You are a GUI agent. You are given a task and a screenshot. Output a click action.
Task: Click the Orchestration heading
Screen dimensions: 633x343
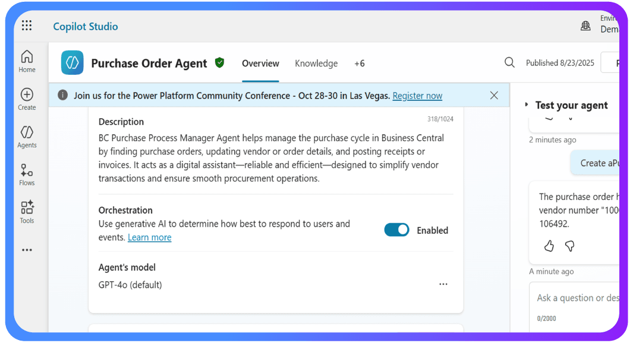pyautogui.click(x=125, y=211)
